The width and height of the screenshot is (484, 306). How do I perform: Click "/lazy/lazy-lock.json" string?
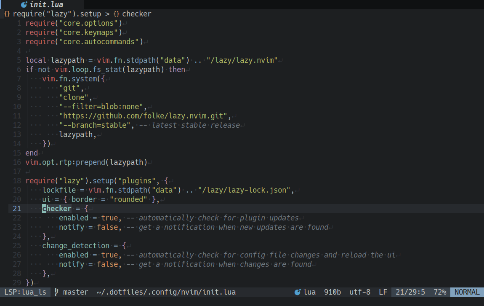point(245,190)
